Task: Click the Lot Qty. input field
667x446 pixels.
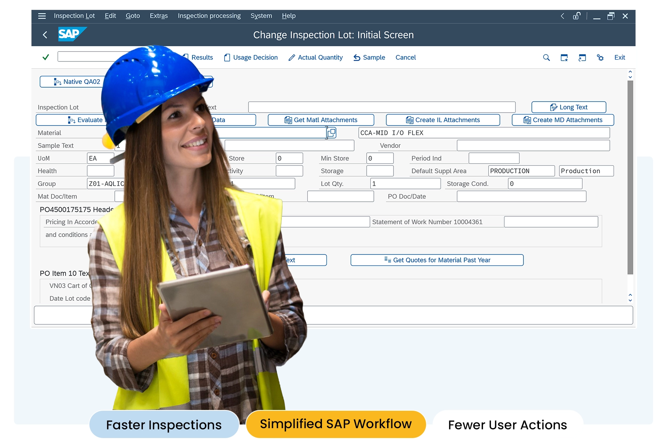Action: (405, 184)
